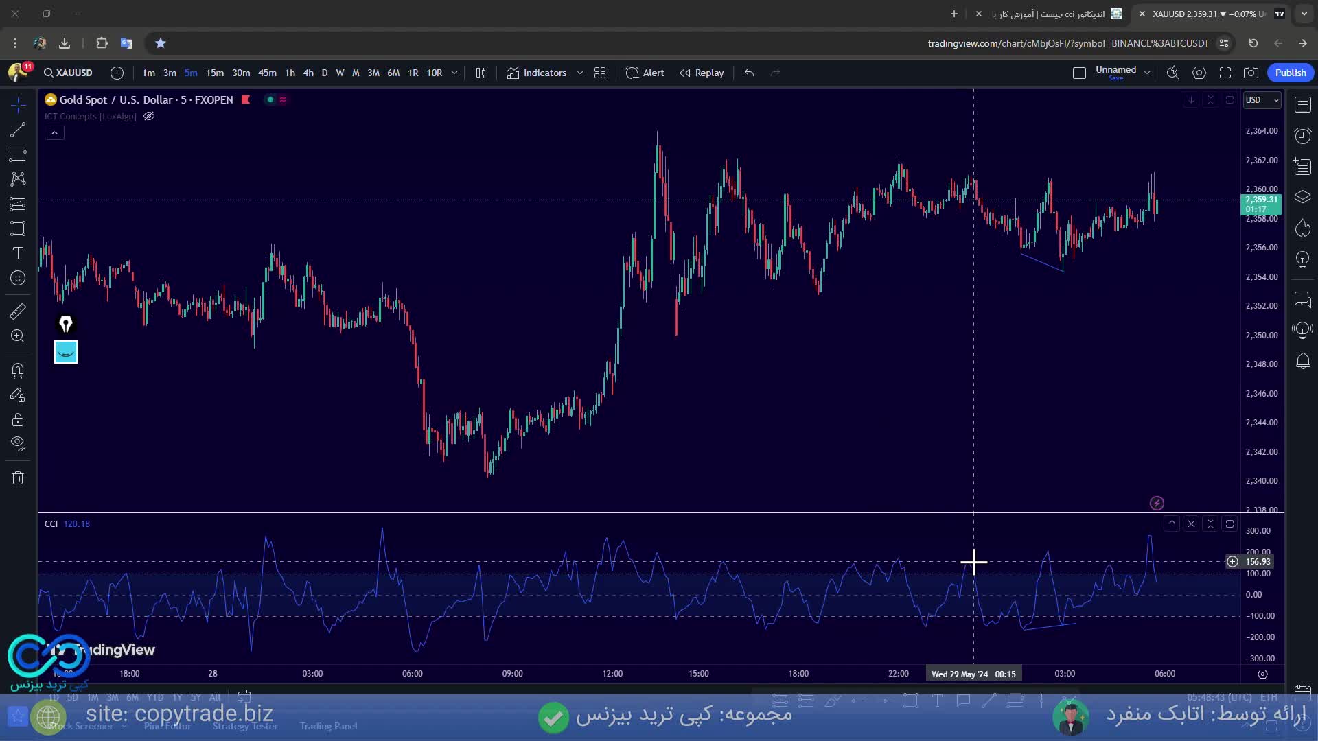Image resolution: width=1318 pixels, height=741 pixels.
Task: Switch to 15m timeframe
Action: tap(215, 73)
